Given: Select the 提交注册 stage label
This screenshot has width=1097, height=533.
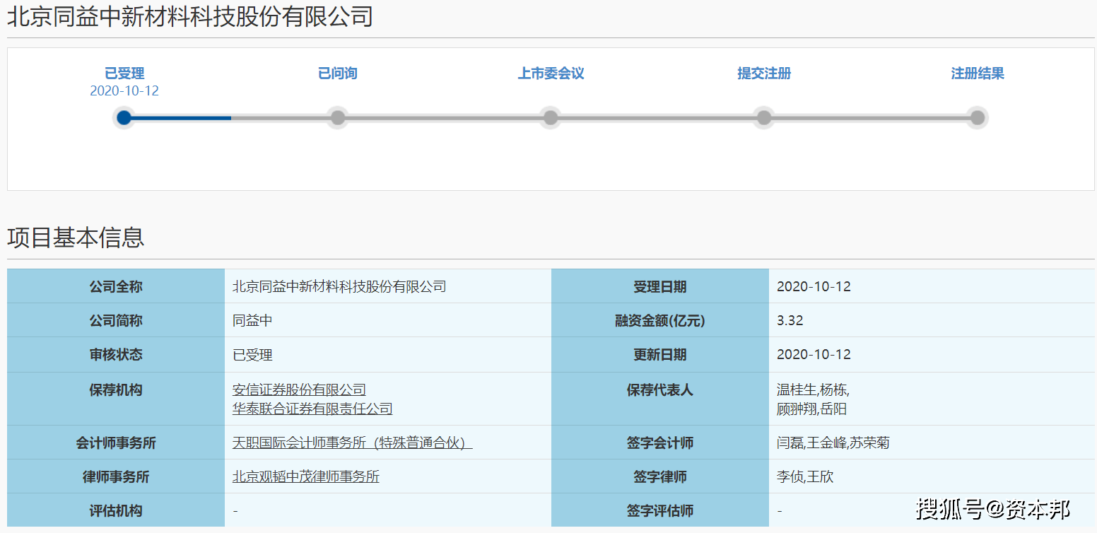Looking at the screenshot, I should (764, 74).
